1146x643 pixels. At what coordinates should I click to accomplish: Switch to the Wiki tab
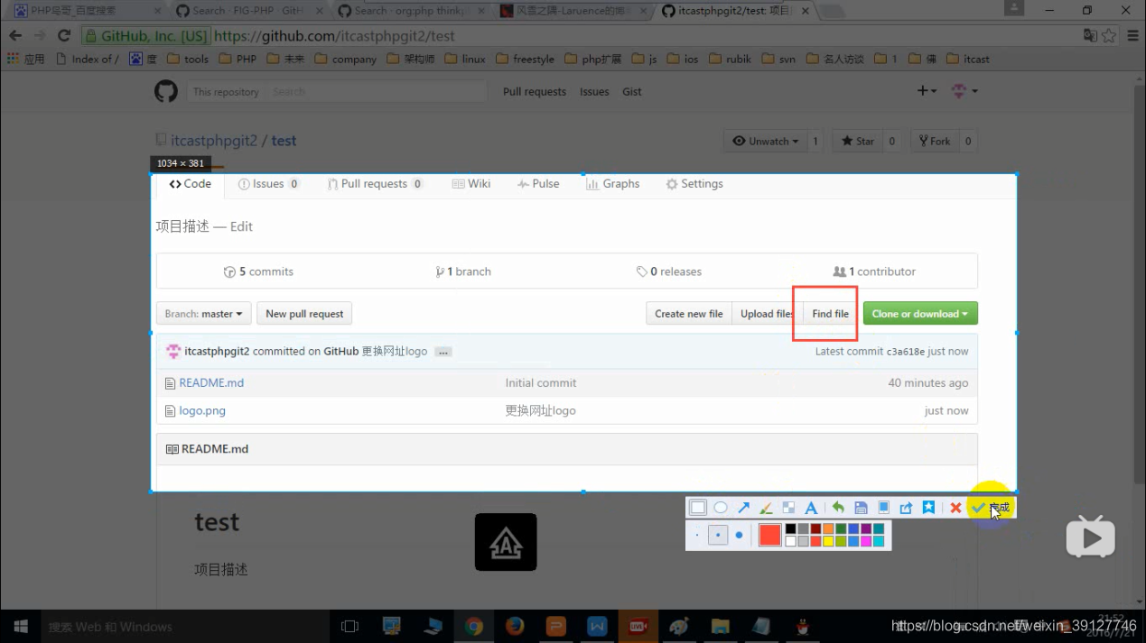471,184
